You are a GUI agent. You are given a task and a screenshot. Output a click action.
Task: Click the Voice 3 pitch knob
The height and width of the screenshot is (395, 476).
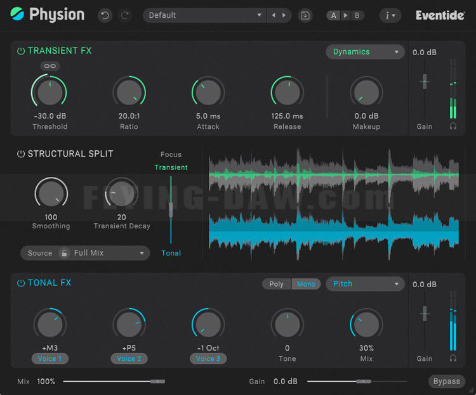click(208, 324)
